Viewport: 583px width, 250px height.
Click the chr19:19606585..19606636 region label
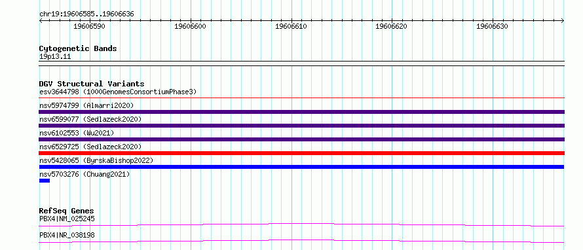click(x=86, y=14)
